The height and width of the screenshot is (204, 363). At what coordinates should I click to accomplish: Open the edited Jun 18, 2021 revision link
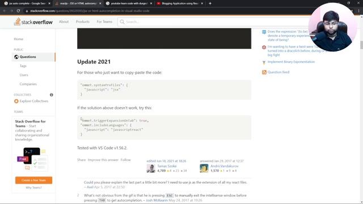(166, 161)
